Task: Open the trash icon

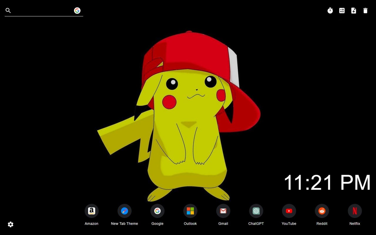Action: pyautogui.click(x=365, y=11)
